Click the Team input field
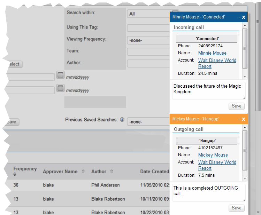 pos(148,51)
